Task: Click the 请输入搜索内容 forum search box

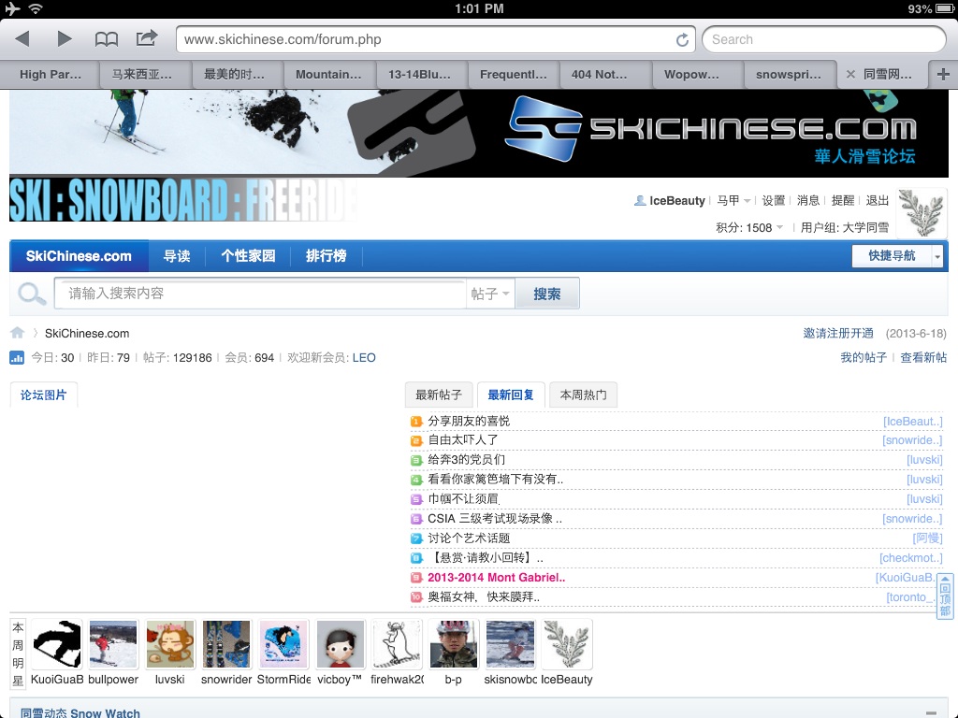Action: click(x=260, y=294)
